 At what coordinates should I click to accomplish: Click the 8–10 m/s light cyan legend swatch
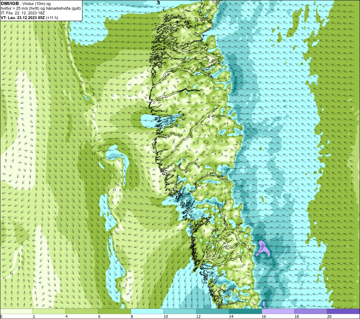pos(147,311)
